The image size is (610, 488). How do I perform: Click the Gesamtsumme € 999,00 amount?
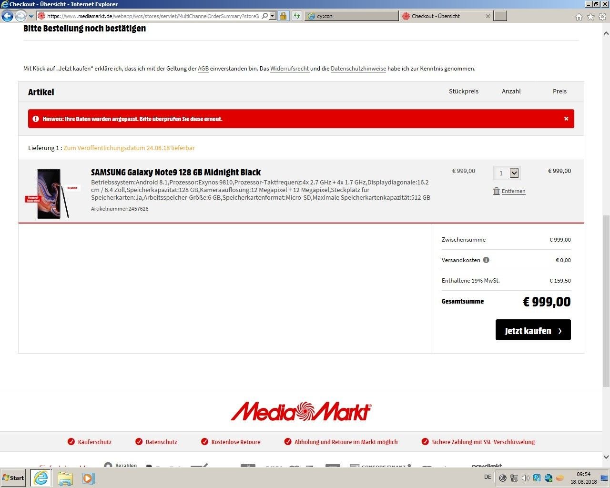click(x=547, y=302)
